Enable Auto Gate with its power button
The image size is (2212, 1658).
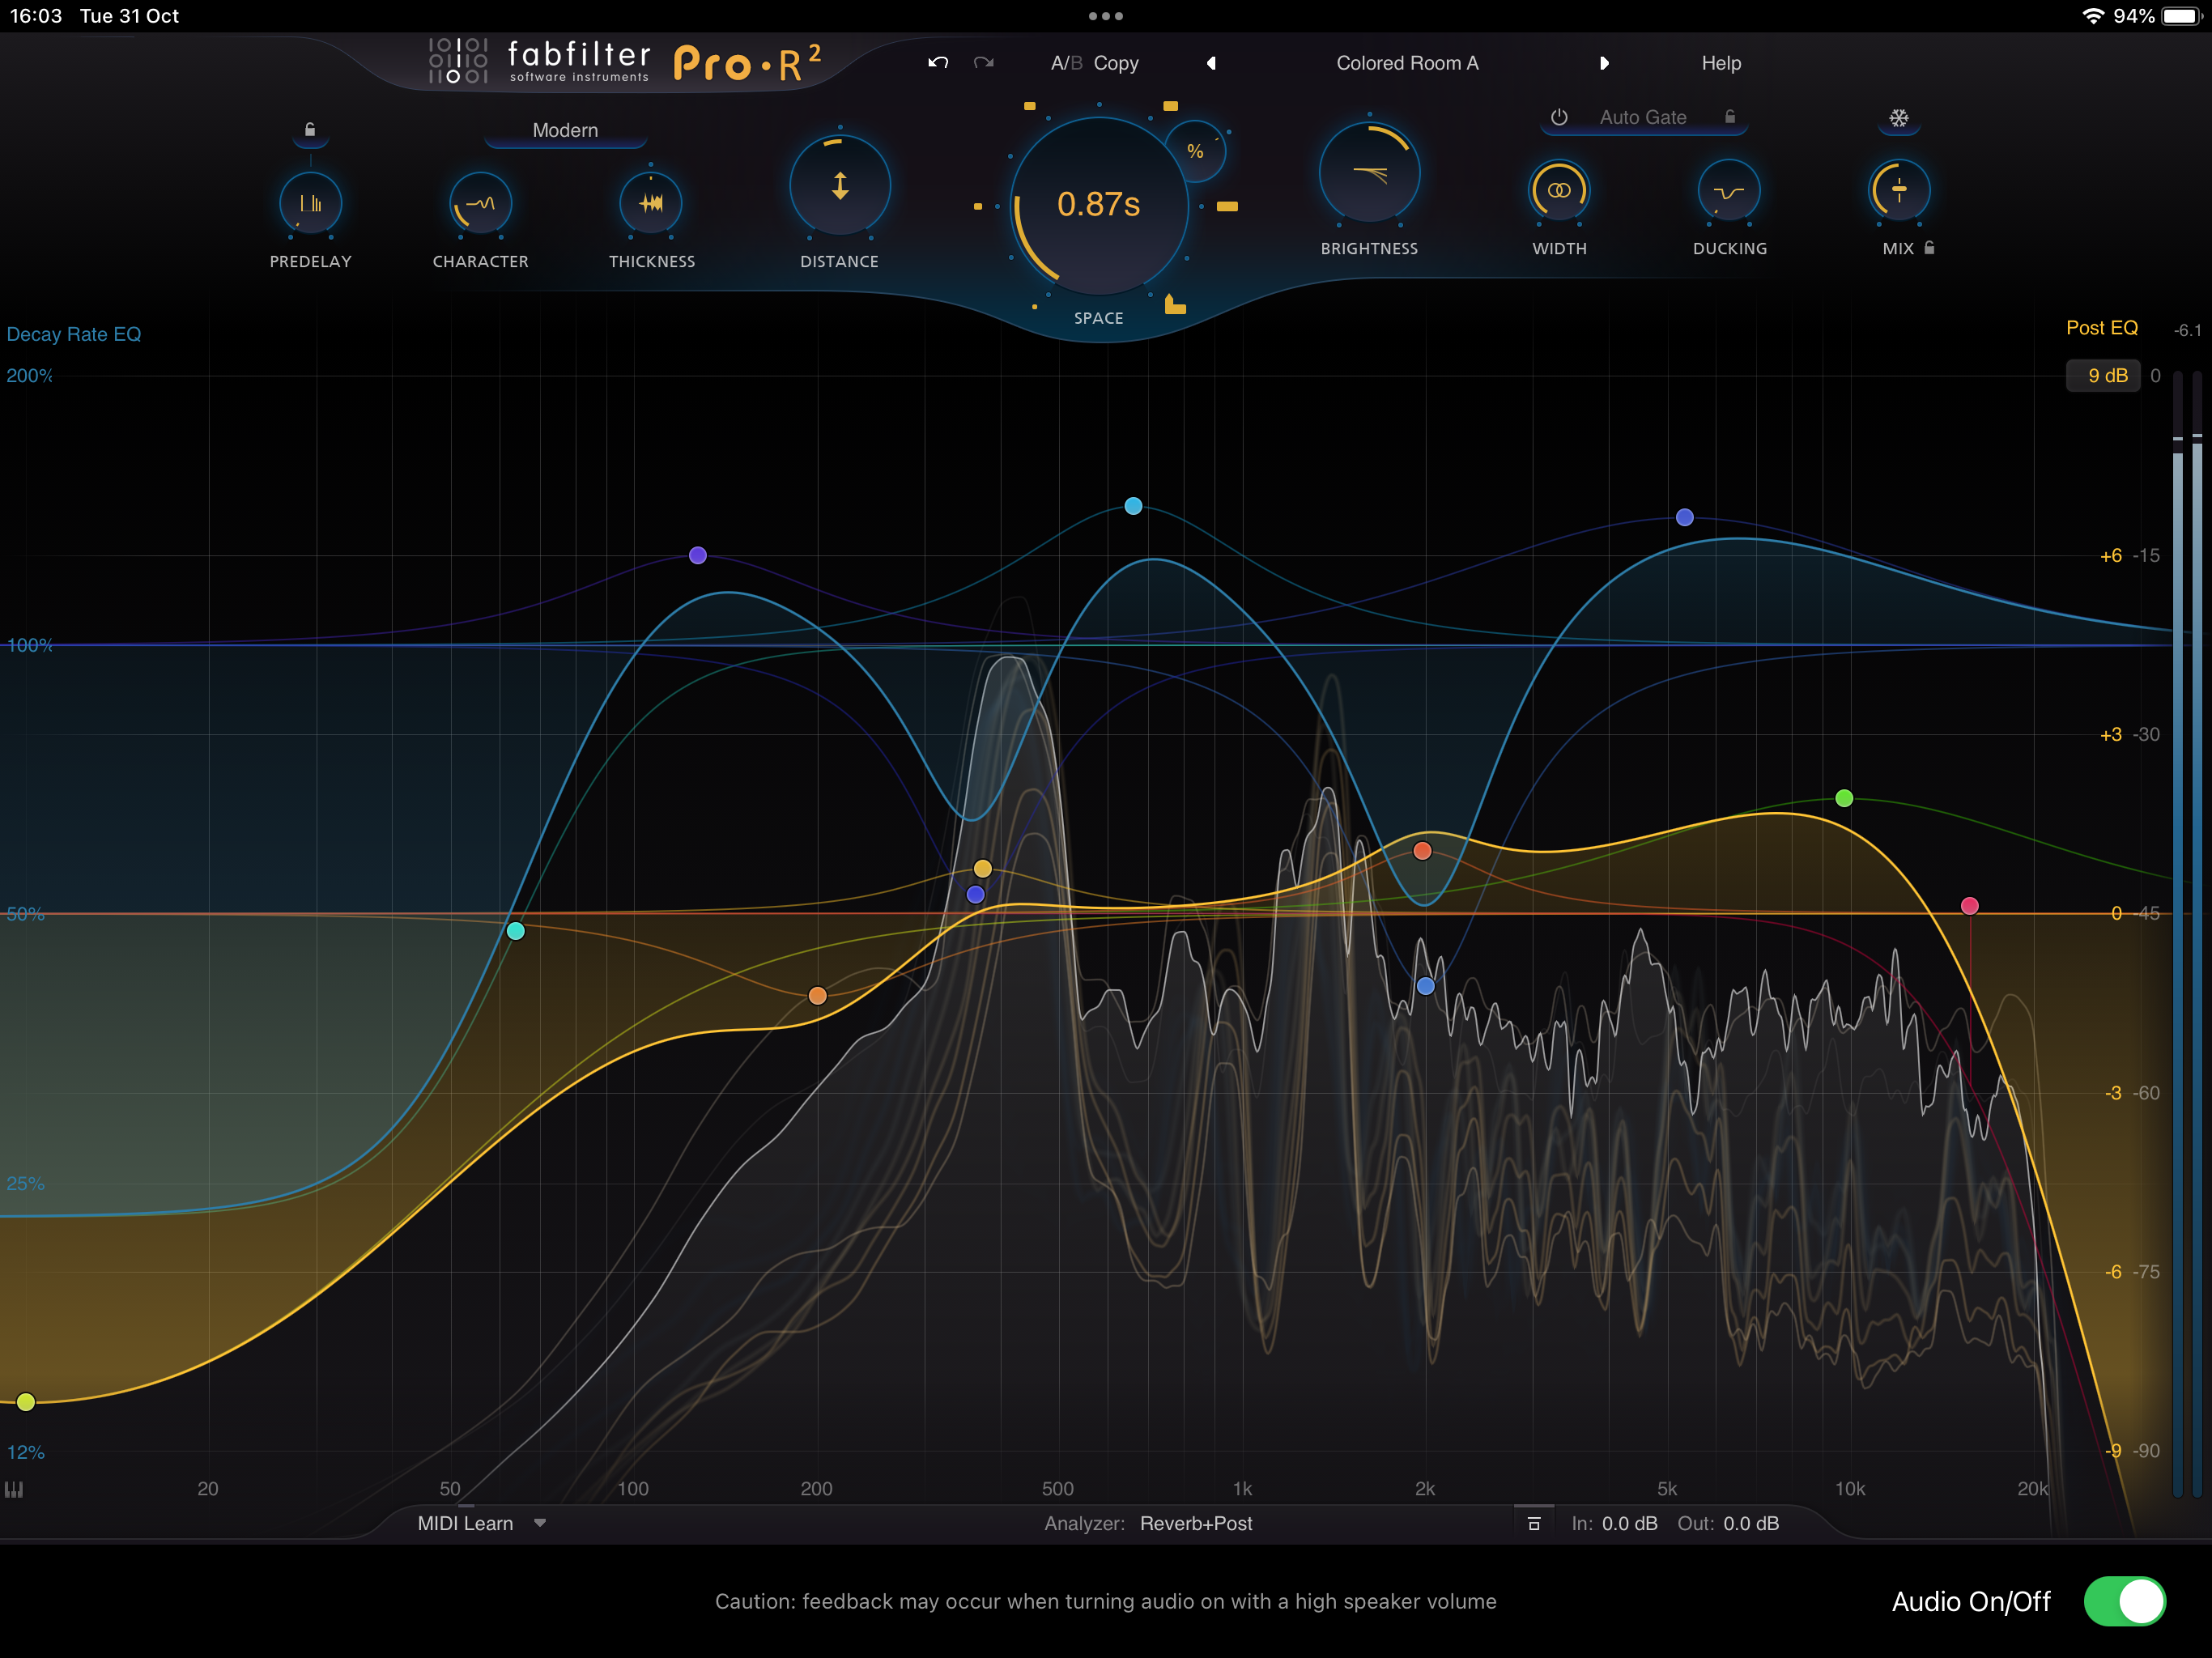tap(1559, 117)
